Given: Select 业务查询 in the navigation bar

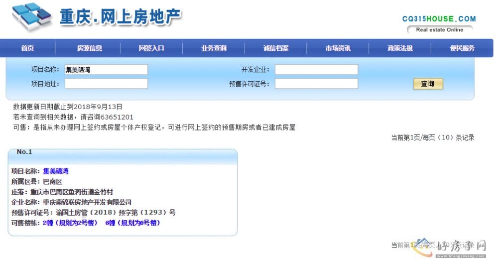Looking at the screenshot, I should [x=214, y=48].
